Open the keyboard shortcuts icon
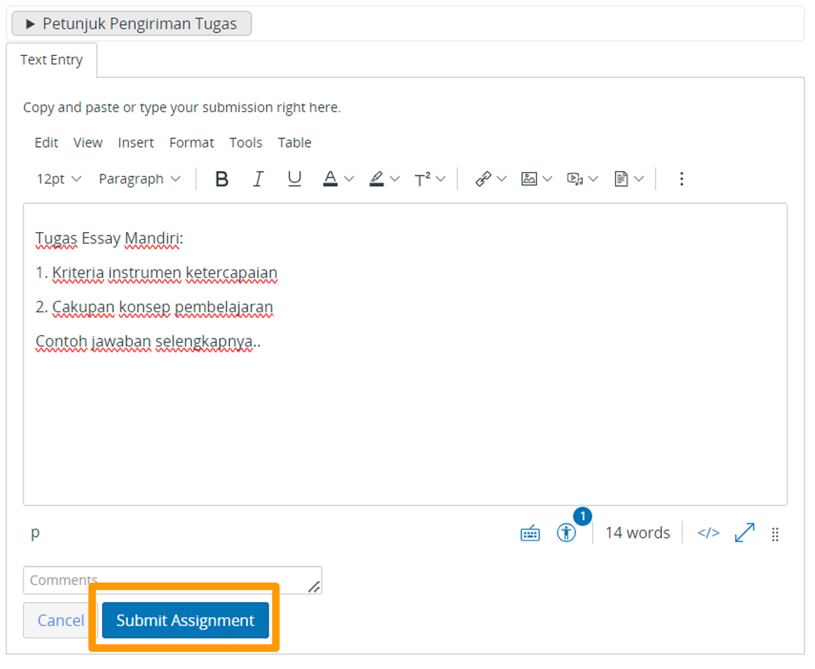 click(530, 533)
